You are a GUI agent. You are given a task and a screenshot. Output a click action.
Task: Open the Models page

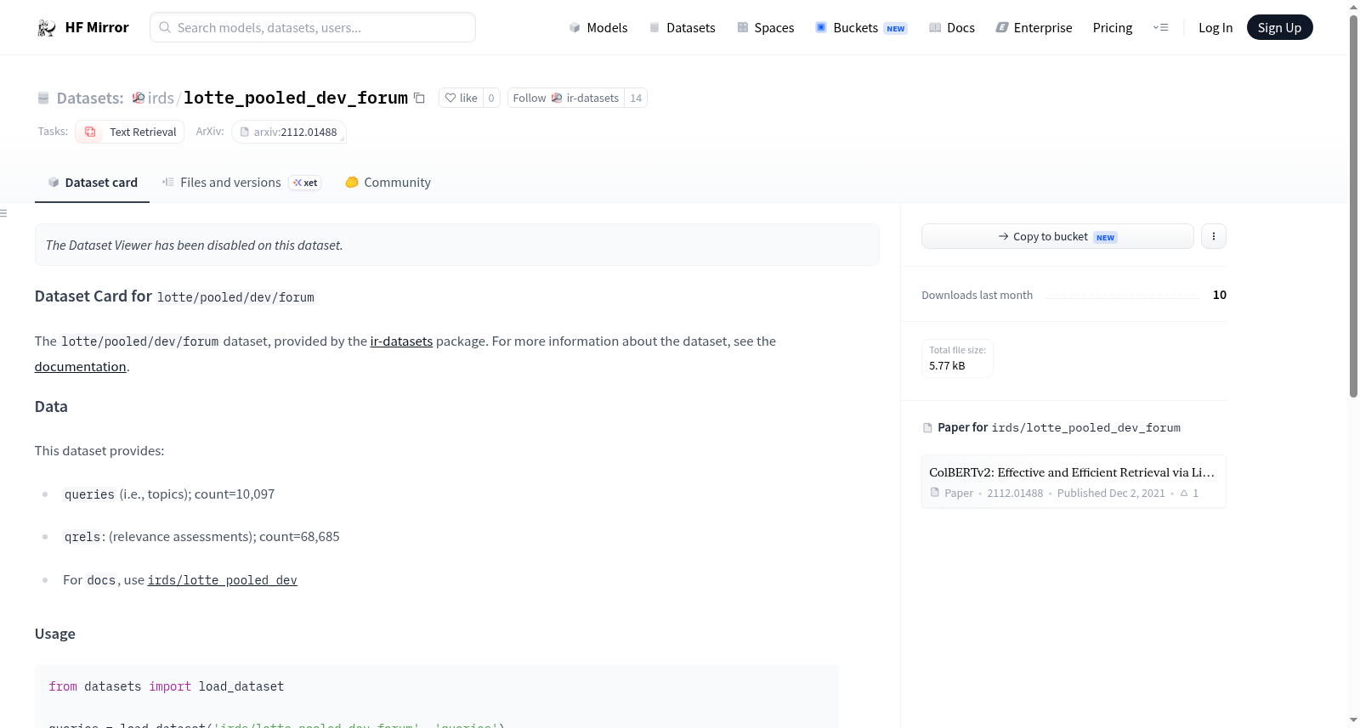pyautogui.click(x=598, y=28)
